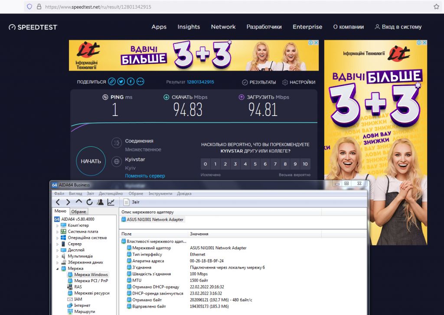The height and width of the screenshot is (315, 444).
Task: Rate Kyivstar with score 5
Action: 255,164
